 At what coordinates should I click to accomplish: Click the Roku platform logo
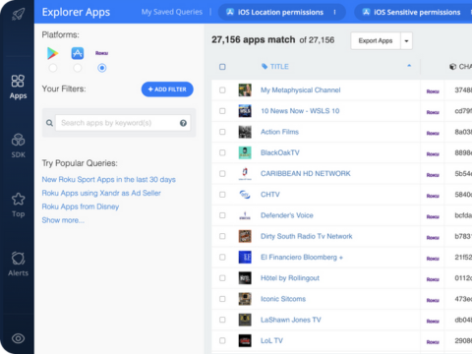coord(101,53)
